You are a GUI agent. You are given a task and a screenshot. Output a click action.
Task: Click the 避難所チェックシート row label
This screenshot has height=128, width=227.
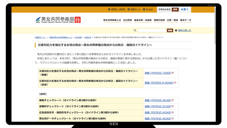(x=69, y=106)
